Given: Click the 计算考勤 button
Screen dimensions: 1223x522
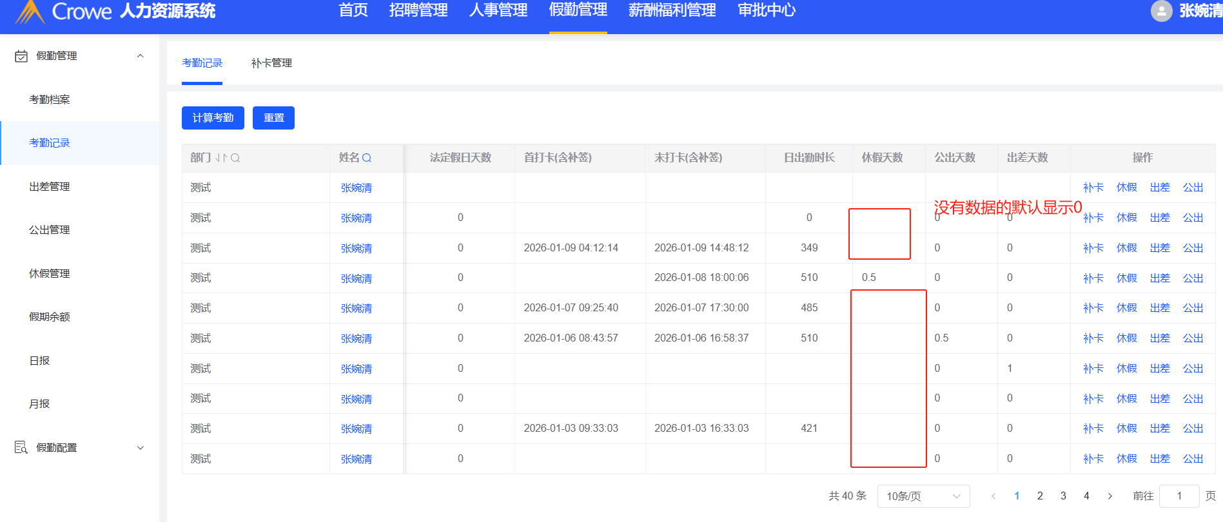Looking at the screenshot, I should point(213,118).
